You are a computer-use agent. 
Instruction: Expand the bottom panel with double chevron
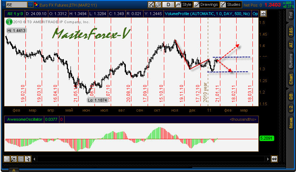tap(14, 170)
